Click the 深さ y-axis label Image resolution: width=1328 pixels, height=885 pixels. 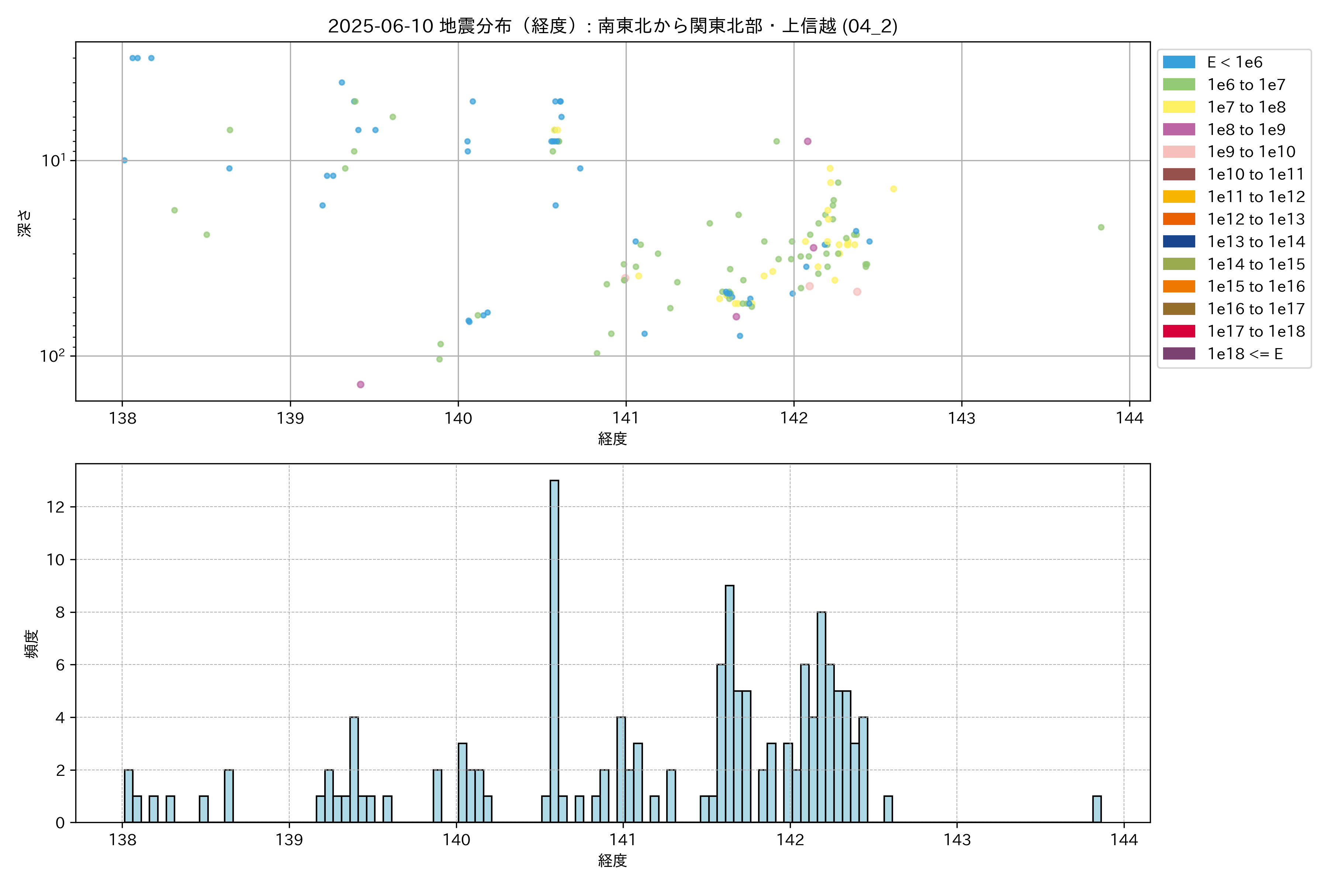(25, 223)
